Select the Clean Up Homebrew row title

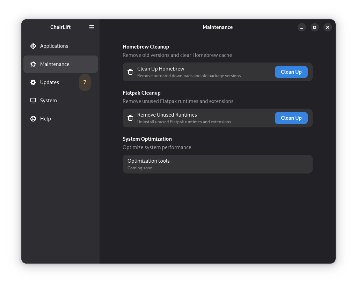tap(161, 69)
